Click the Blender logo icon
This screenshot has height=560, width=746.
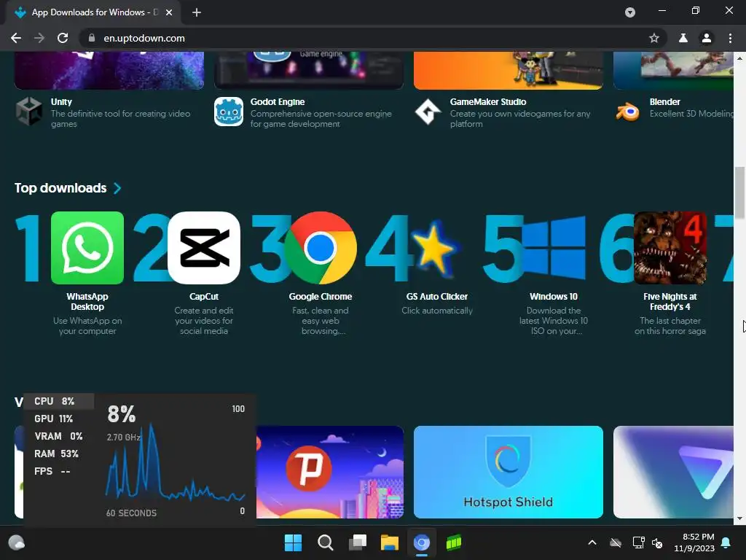[x=627, y=112]
